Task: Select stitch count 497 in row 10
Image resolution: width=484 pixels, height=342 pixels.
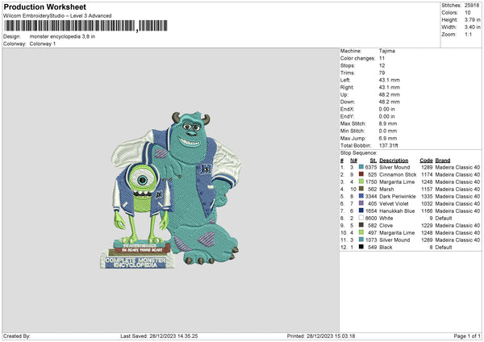Action: pyautogui.click(x=372, y=233)
